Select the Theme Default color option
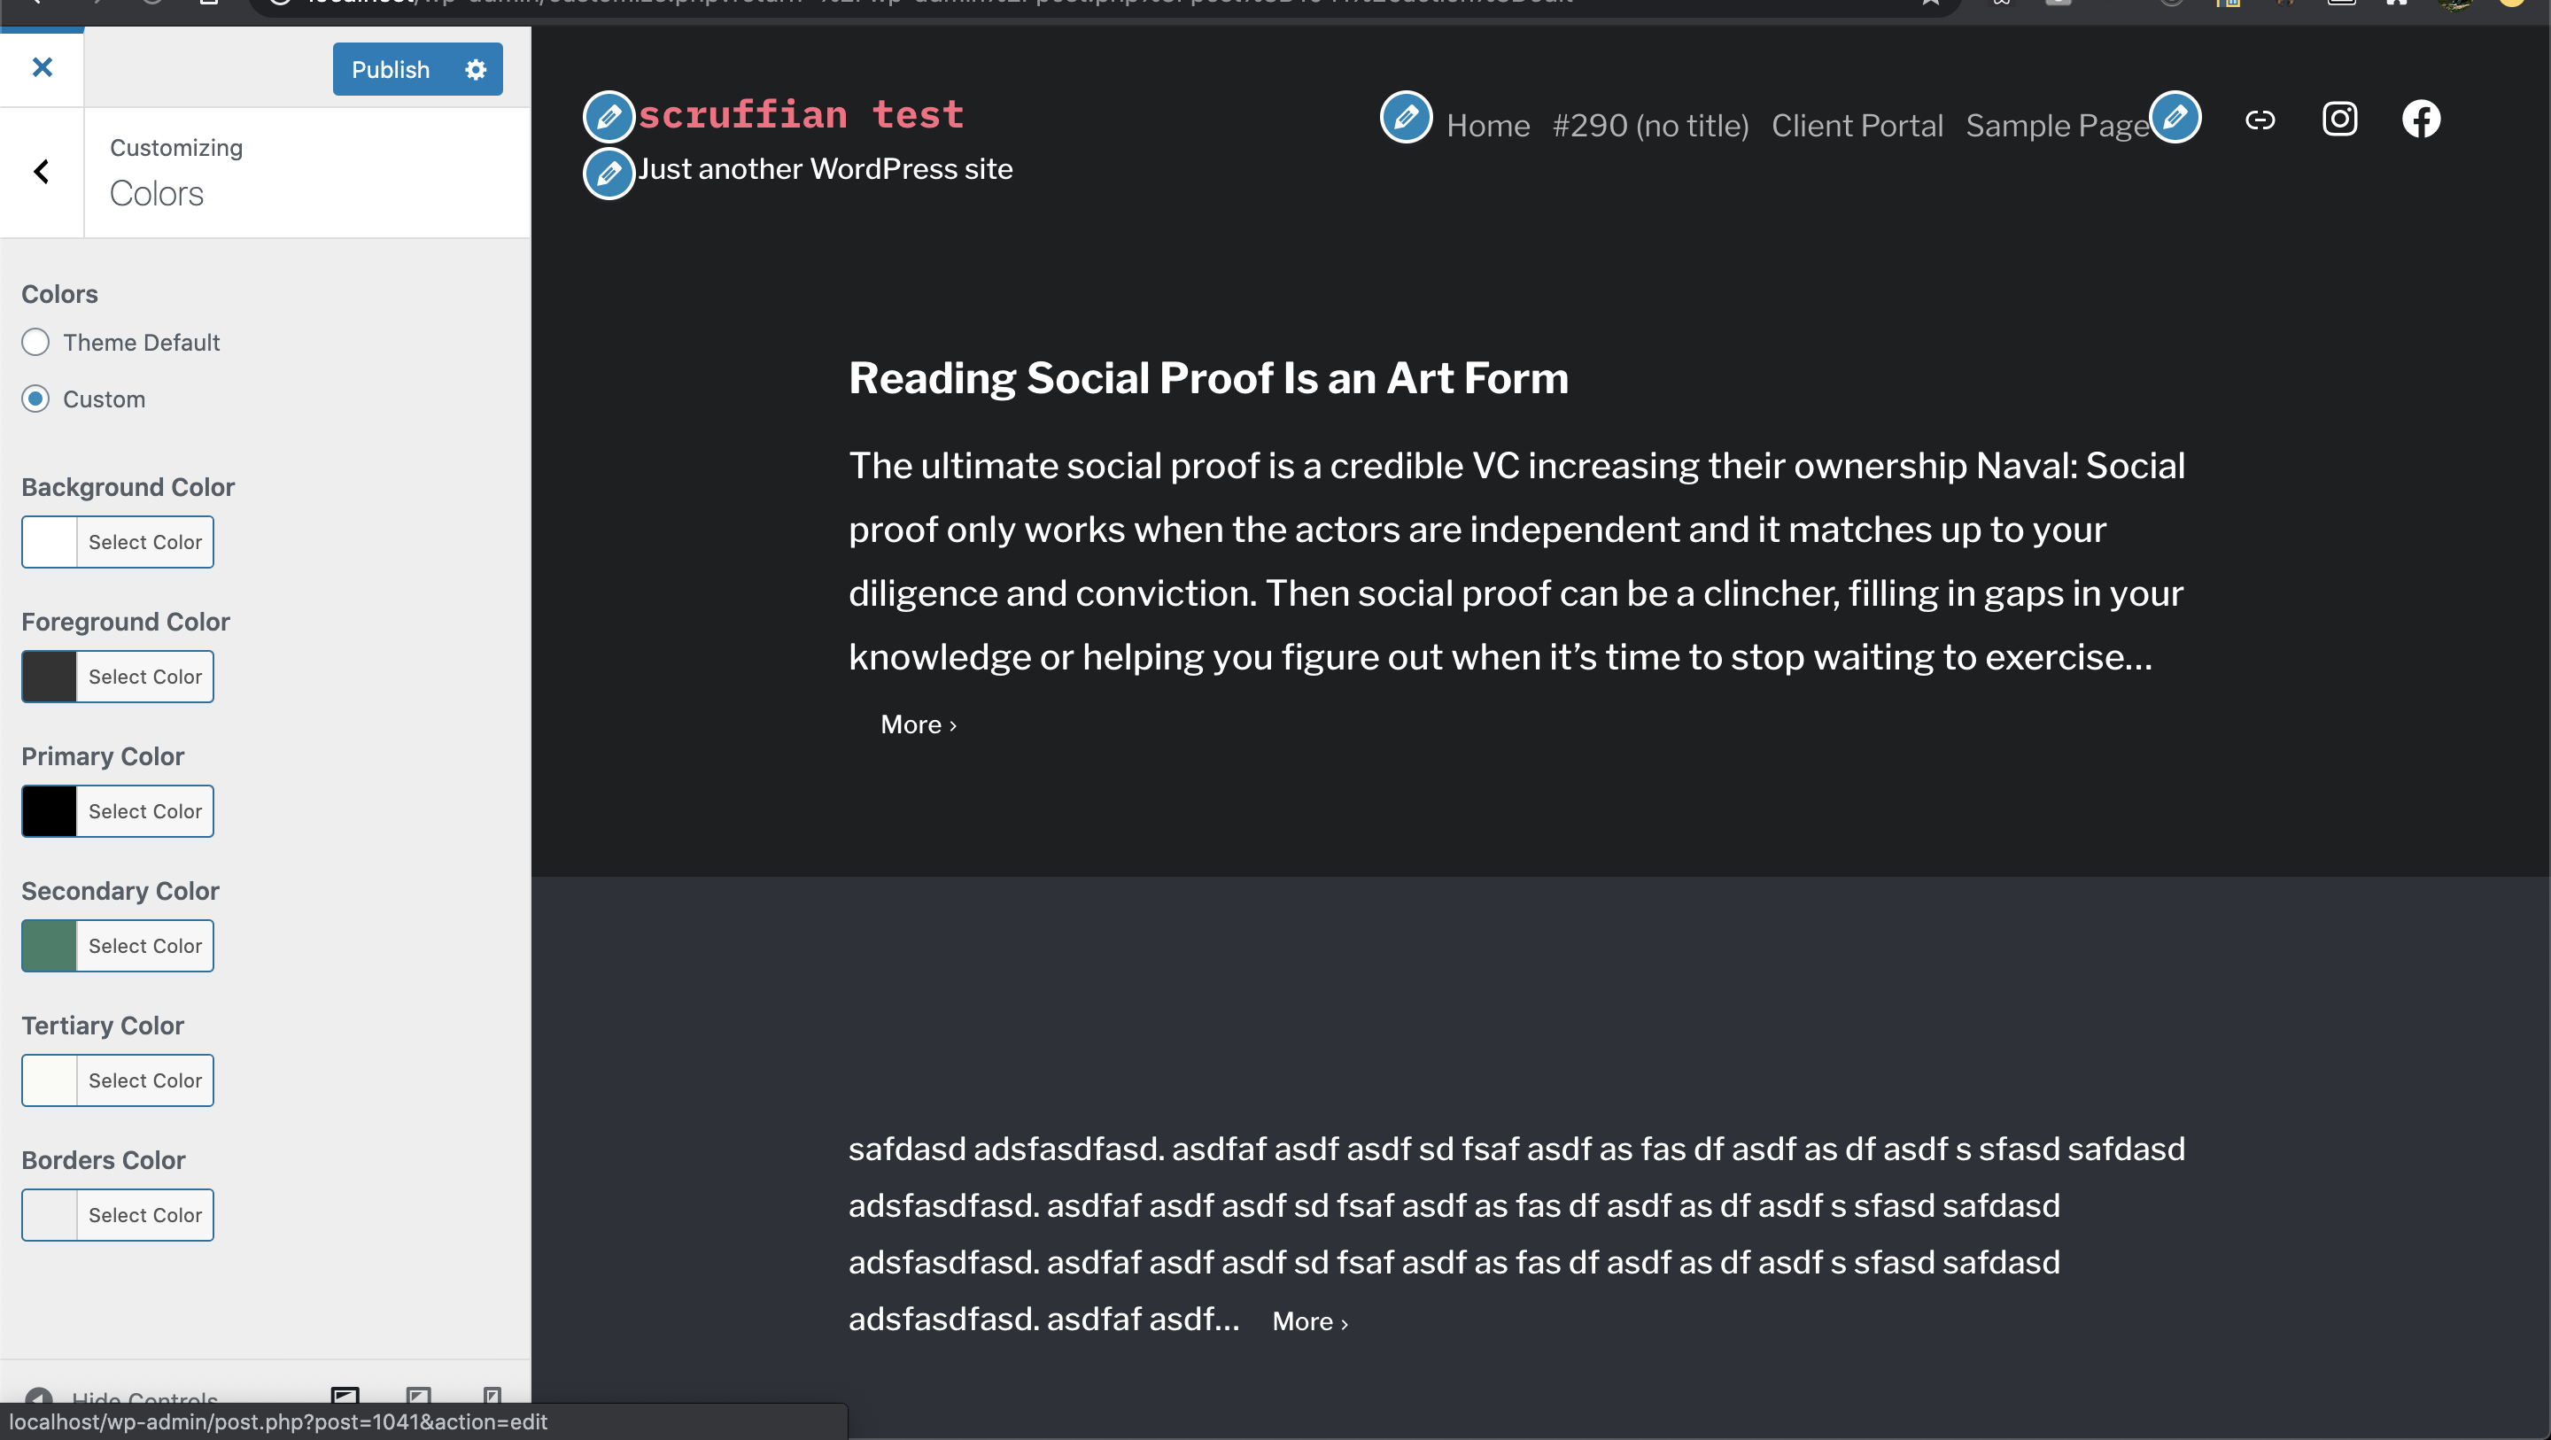The width and height of the screenshot is (2551, 1440). click(35, 342)
